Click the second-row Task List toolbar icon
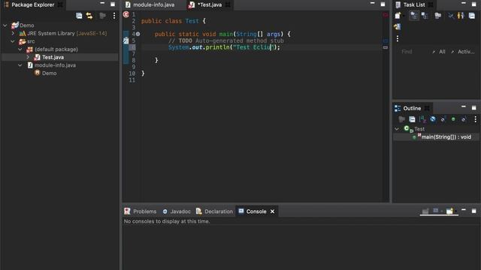The width and height of the screenshot is (481, 270). (x=398, y=27)
